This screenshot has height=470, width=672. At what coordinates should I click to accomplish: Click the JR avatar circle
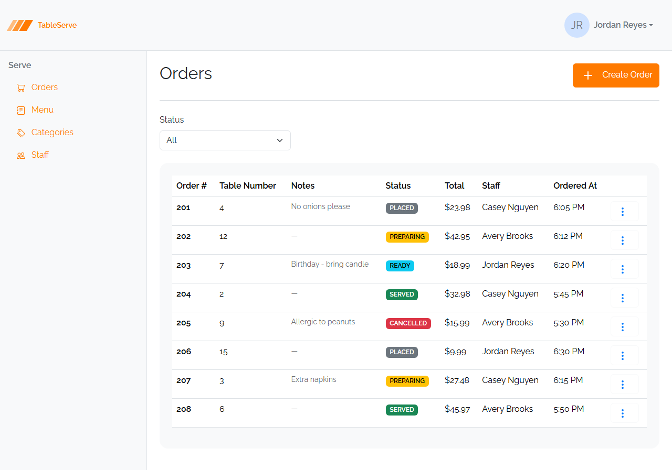click(577, 25)
